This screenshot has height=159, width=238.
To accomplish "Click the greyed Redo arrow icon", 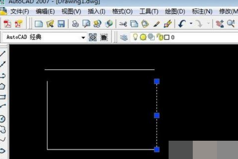I will point(199,24).
